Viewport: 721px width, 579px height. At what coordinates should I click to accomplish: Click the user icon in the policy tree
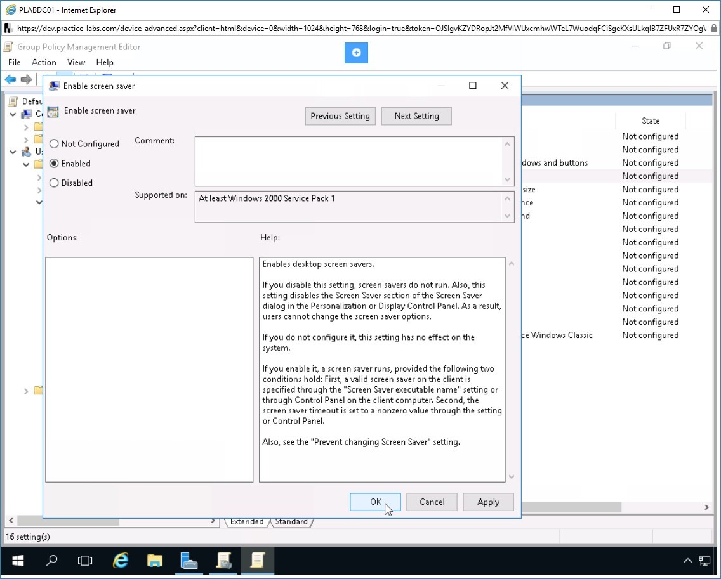coord(27,151)
